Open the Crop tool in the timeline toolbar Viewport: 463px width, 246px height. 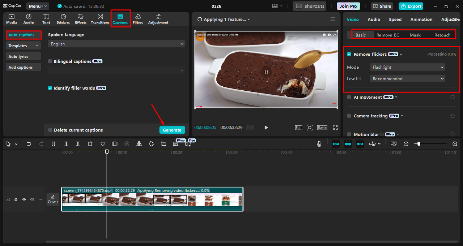click(x=163, y=143)
